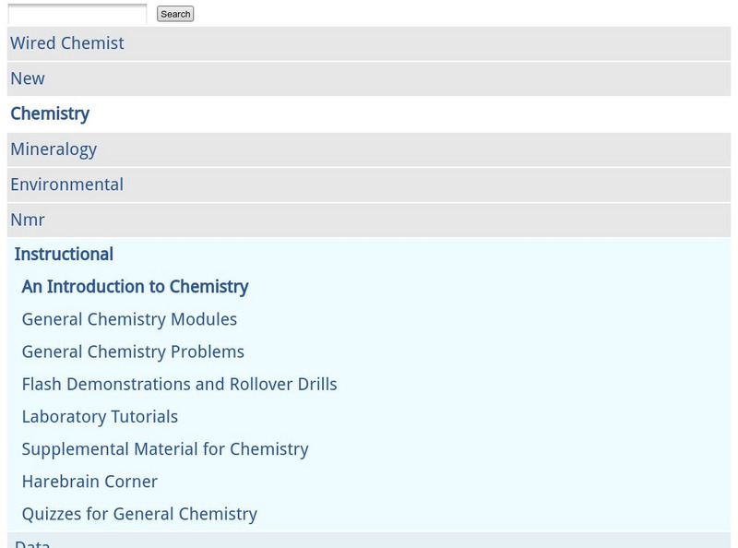Go to General Chemistry Modules
Viewport: 738px width, 548px height.
(129, 319)
